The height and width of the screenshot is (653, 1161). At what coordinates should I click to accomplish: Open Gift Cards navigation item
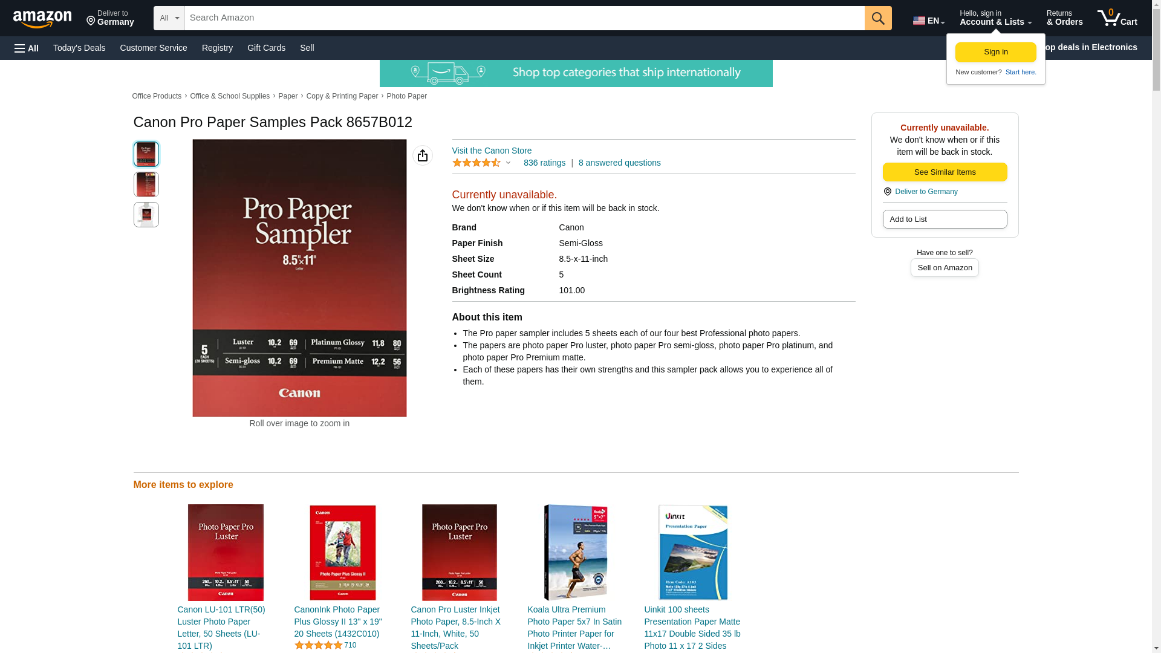pyautogui.click(x=266, y=48)
